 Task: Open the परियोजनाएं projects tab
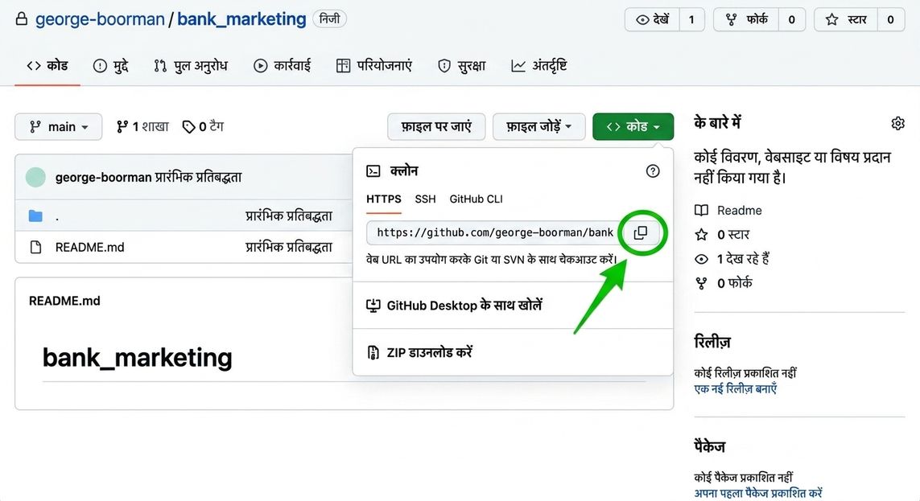[373, 66]
